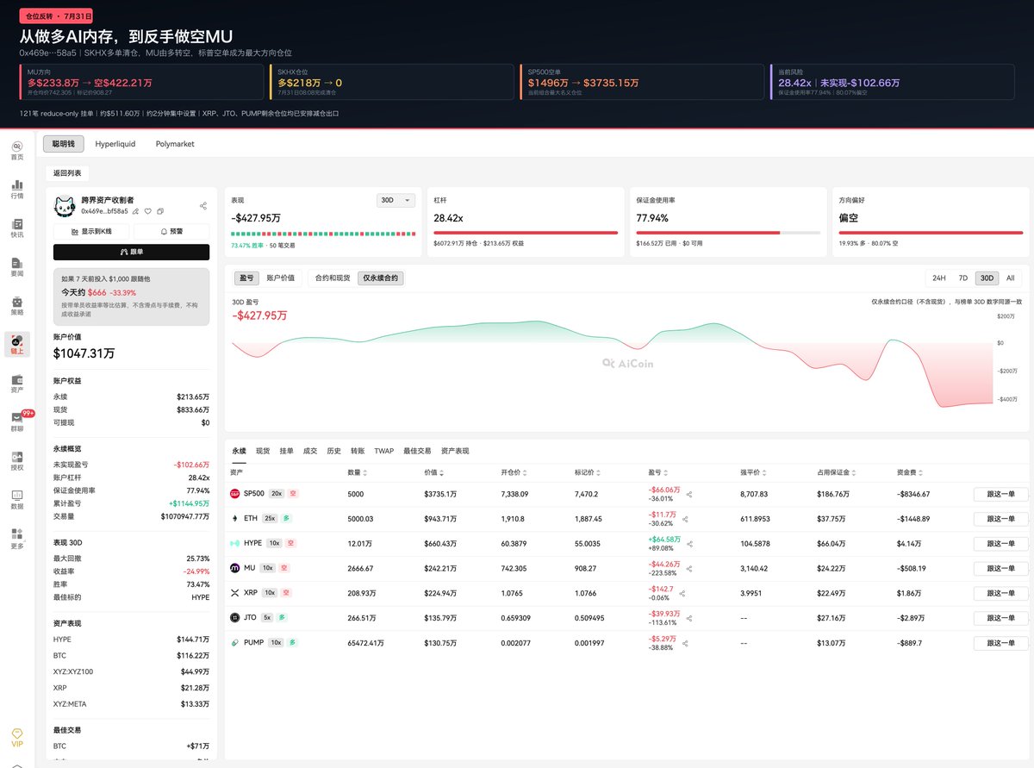The width and height of the screenshot is (1034, 768).
Task: Click 跟这一单 for SP500 row
Action: [x=1000, y=495]
